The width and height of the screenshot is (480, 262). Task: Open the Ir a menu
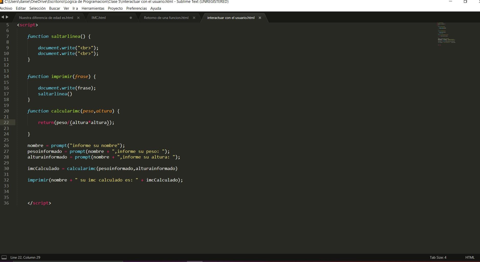coord(75,8)
